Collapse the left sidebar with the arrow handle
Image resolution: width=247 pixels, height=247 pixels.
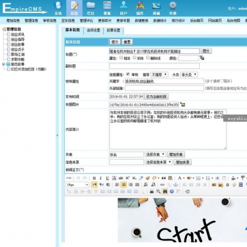click(57, 135)
